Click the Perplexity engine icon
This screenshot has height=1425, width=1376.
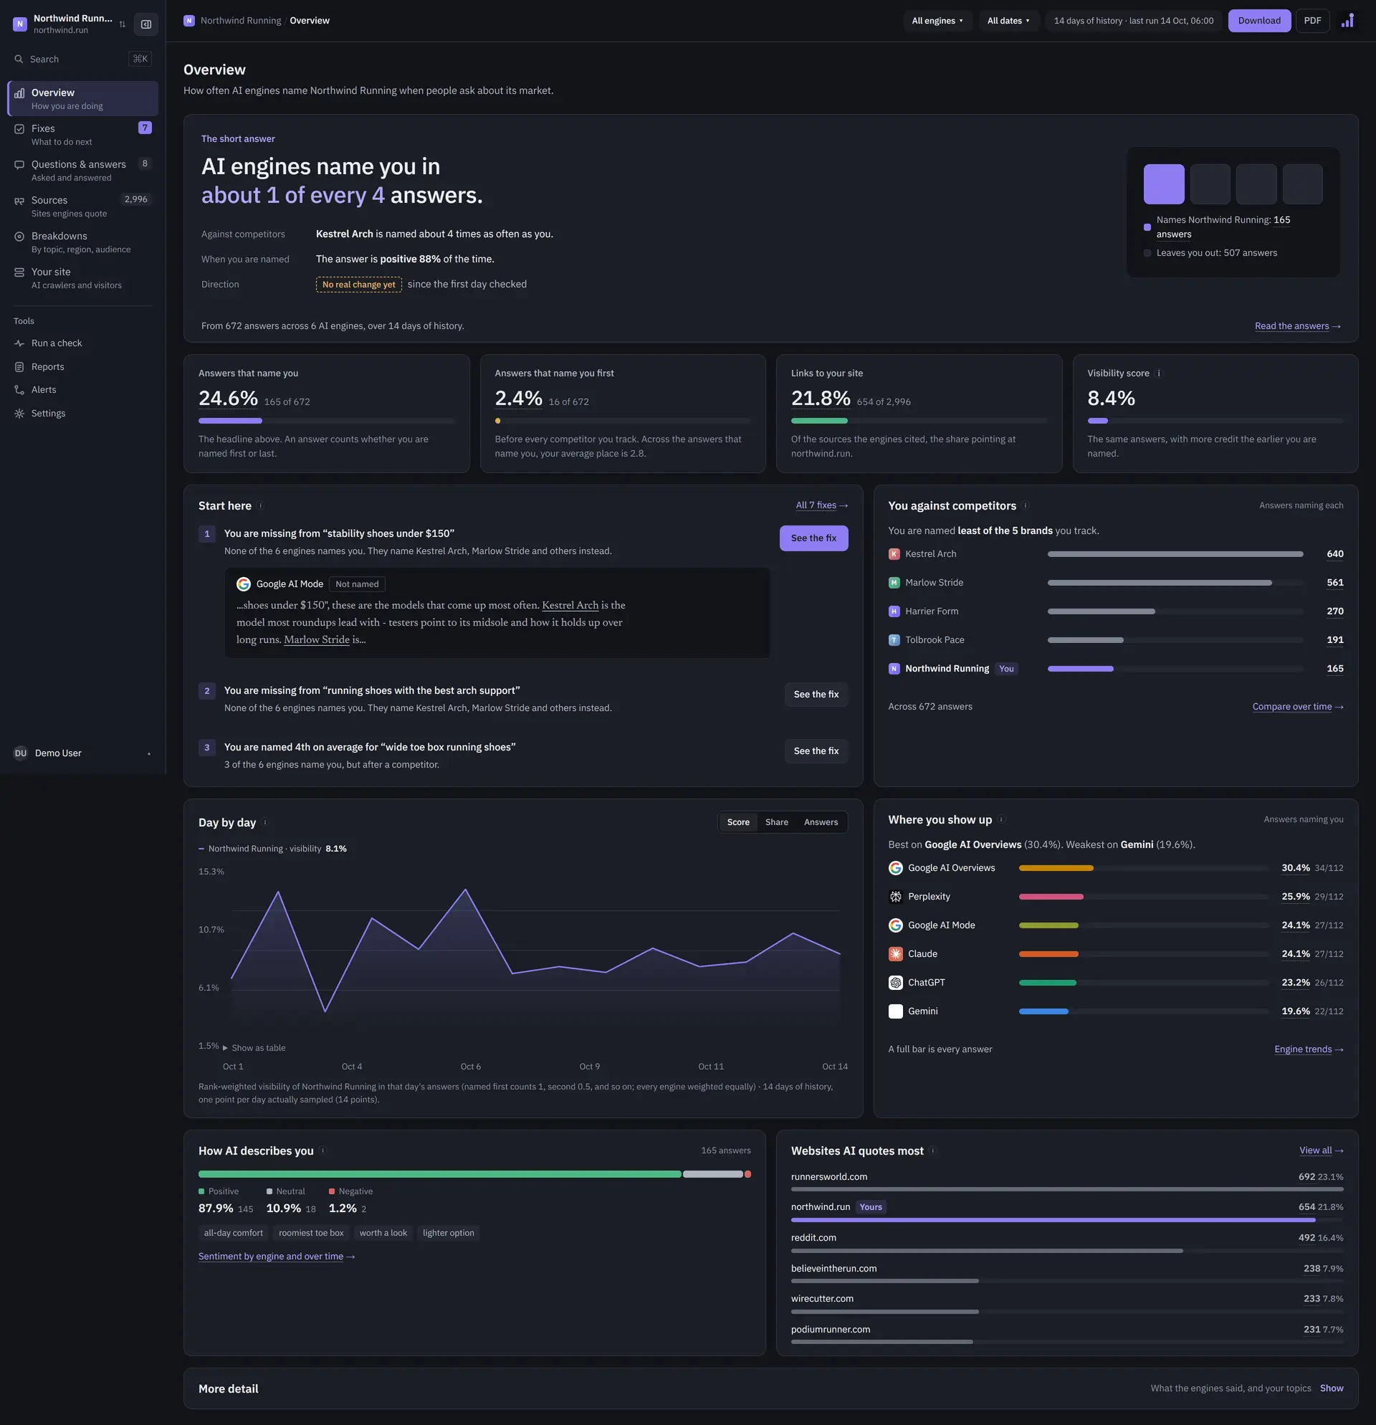[x=896, y=897]
